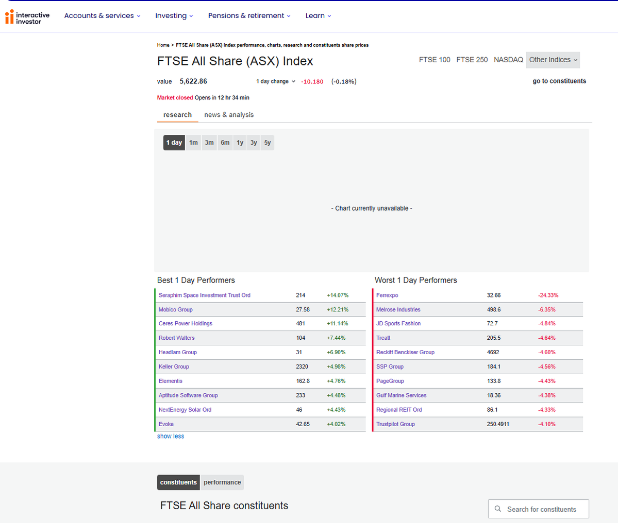Open the Ferrexpo share page
Image resolution: width=618 pixels, height=523 pixels.
[387, 295]
